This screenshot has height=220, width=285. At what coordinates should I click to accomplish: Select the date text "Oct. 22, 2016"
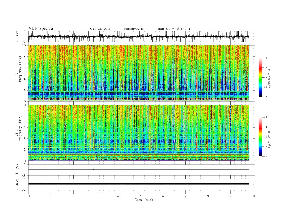pos(100,29)
